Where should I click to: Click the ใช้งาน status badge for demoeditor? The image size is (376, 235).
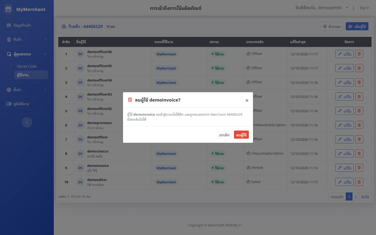coord(218,182)
